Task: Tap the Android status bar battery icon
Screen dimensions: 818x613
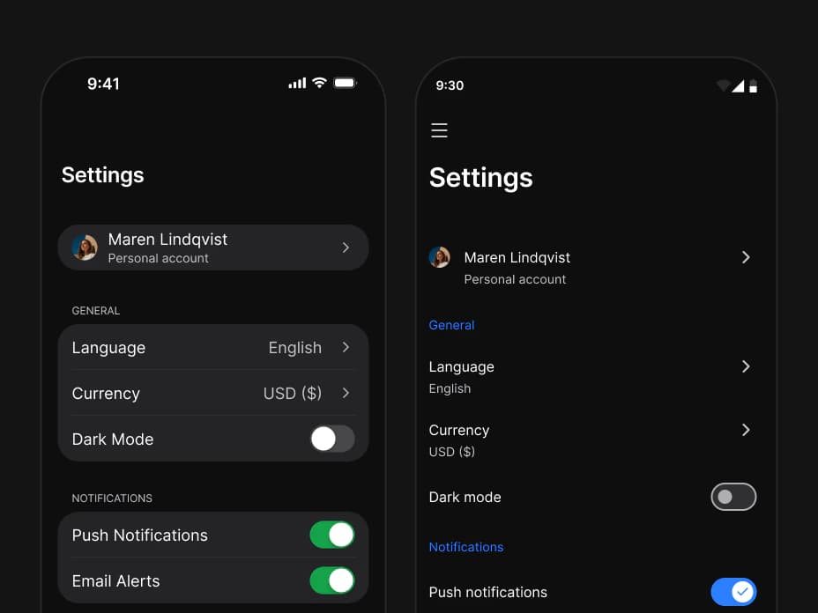Action: tap(753, 86)
